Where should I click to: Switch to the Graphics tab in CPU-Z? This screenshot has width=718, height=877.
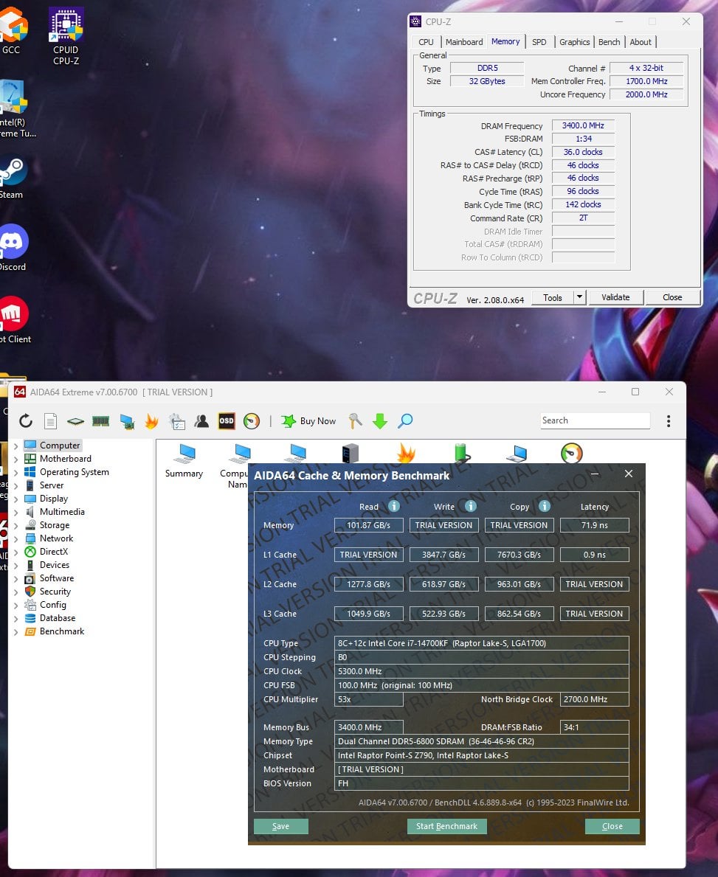pyautogui.click(x=574, y=42)
